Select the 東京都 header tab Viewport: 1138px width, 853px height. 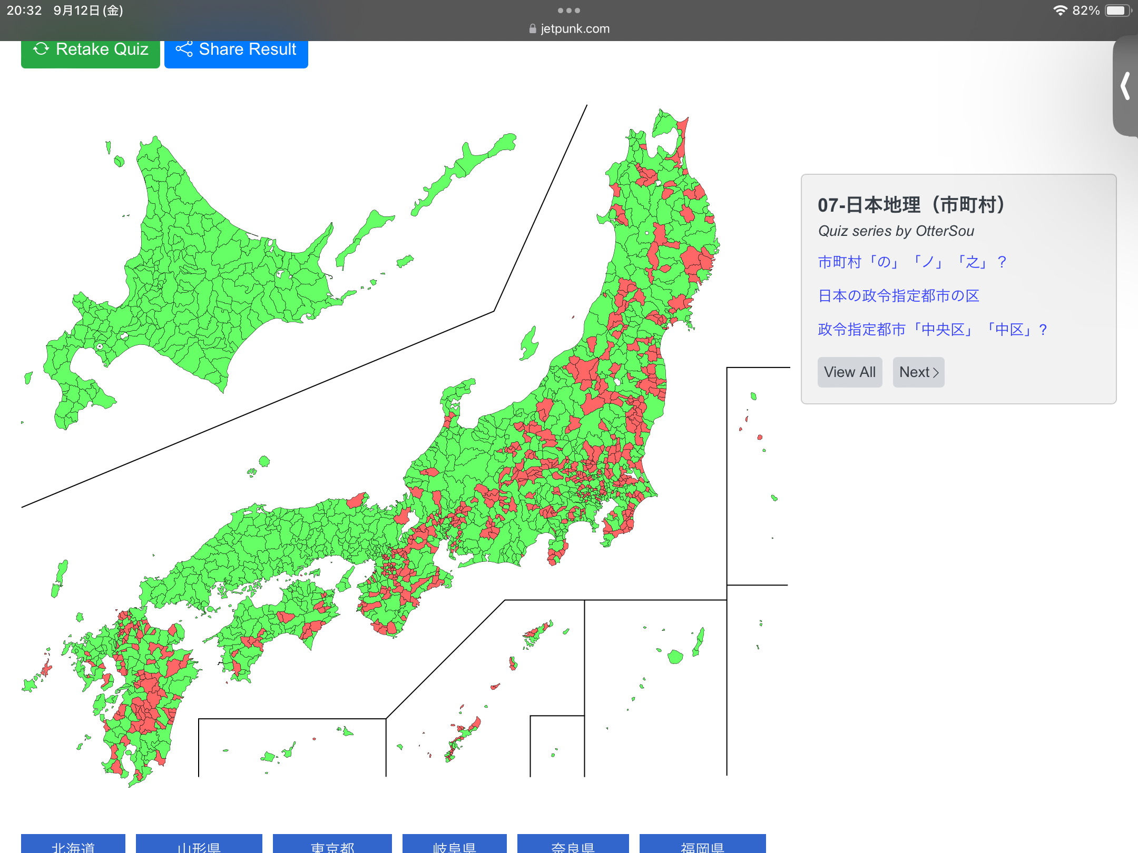pyautogui.click(x=332, y=844)
